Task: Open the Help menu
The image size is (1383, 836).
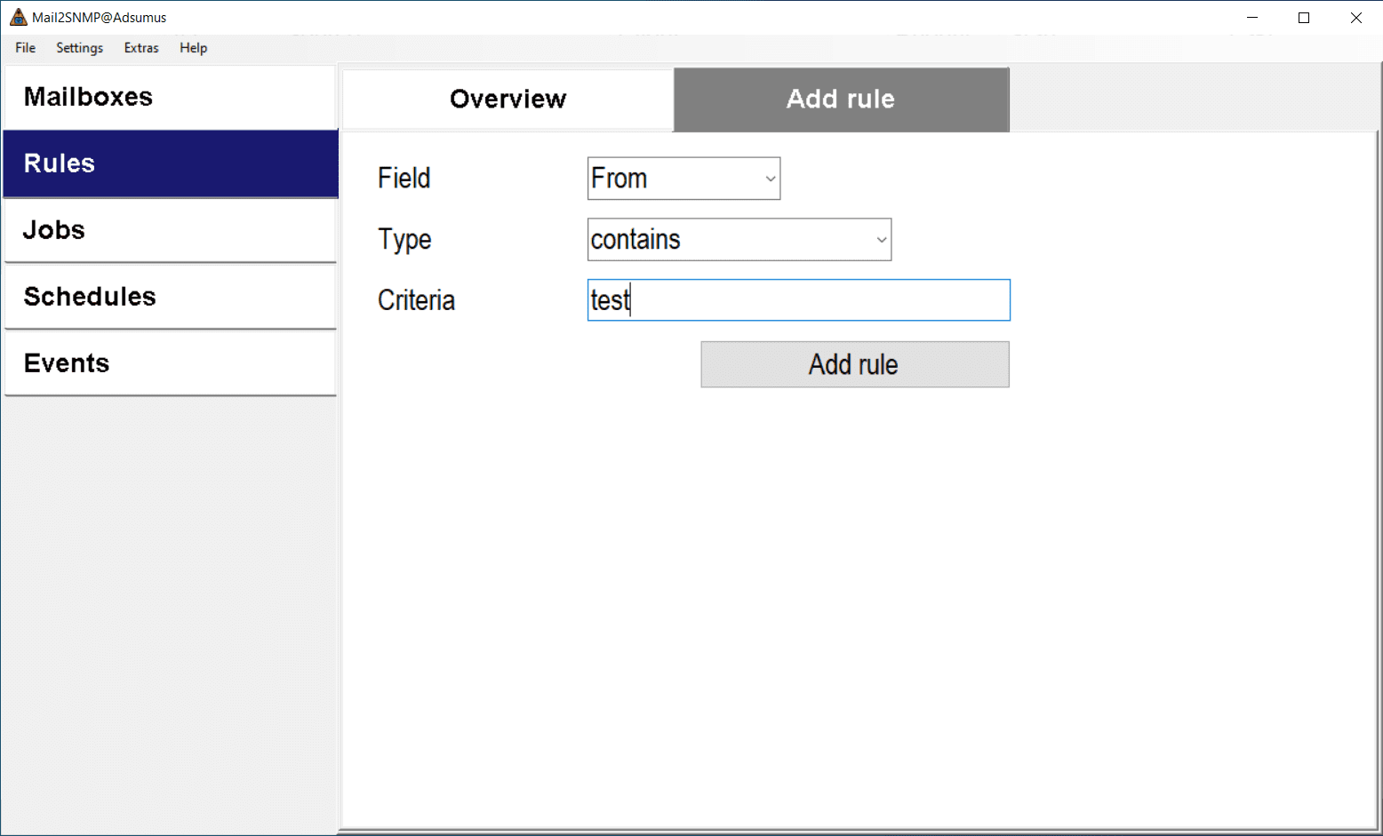Action: pyautogui.click(x=193, y=48)
